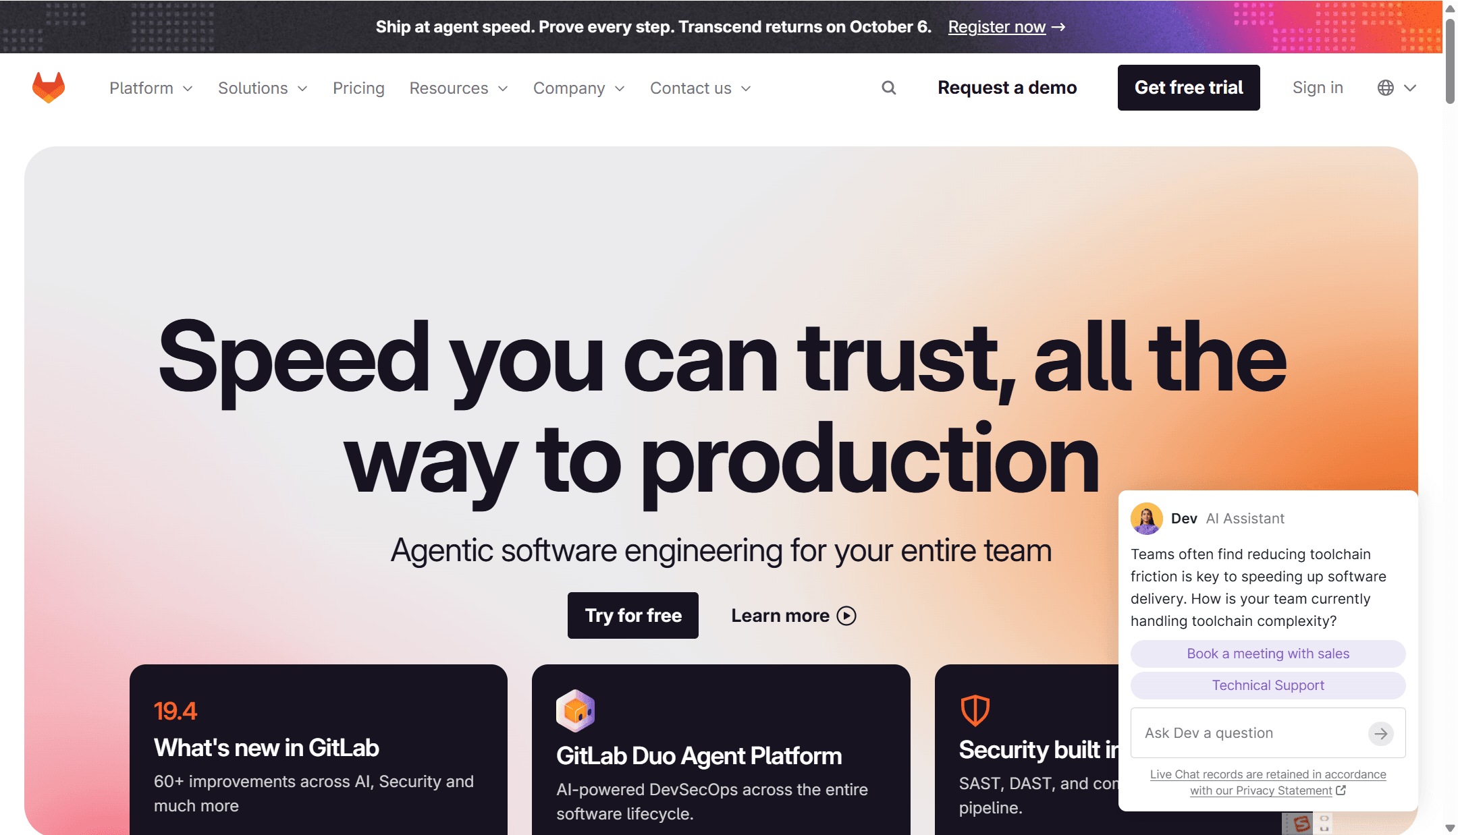The height and width of the screenshot is (835, 1458).
Task: Open the Resources dropdown menu
Action: pyautogui.click(x=459, y=88)
